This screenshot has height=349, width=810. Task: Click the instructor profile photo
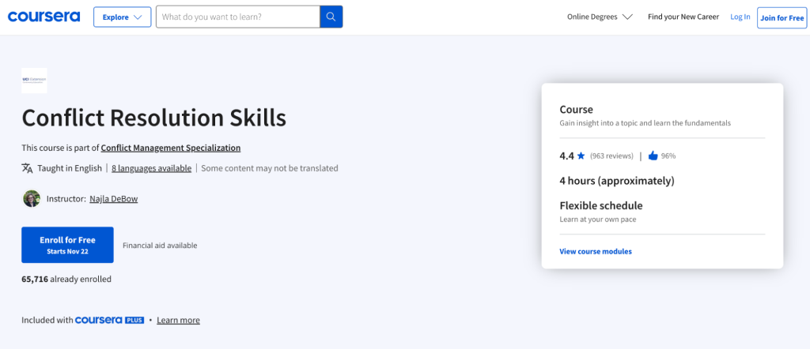coord(32,198)
